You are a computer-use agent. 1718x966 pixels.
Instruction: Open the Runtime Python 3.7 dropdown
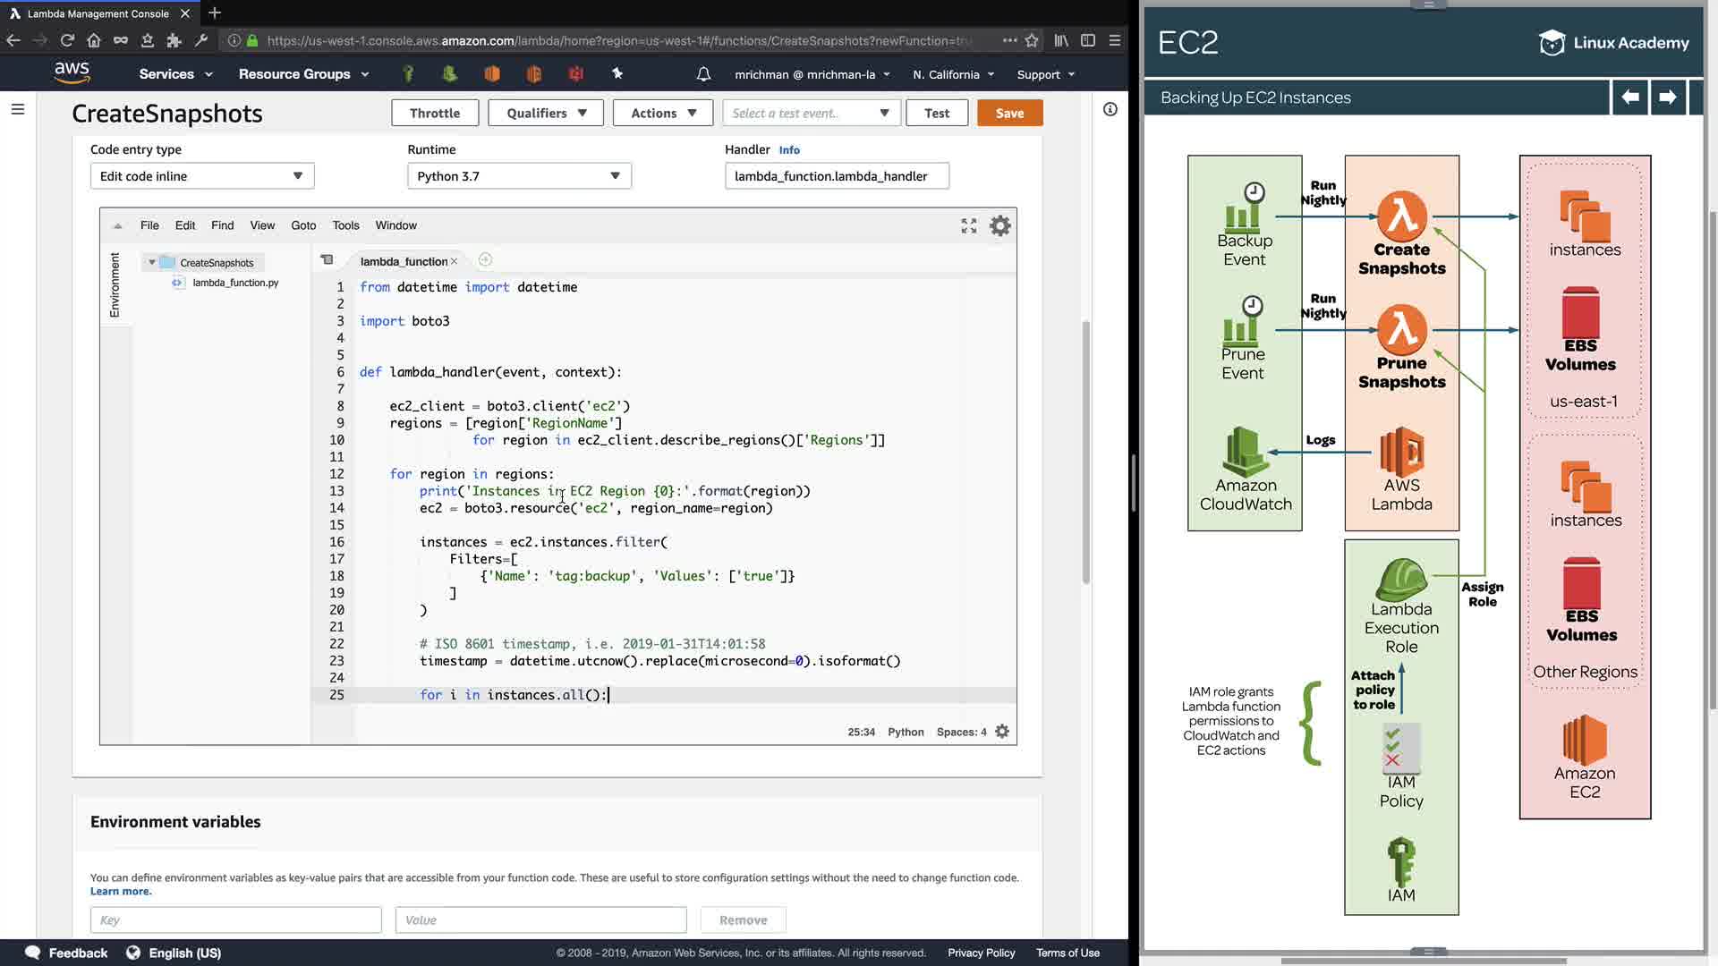519,176
